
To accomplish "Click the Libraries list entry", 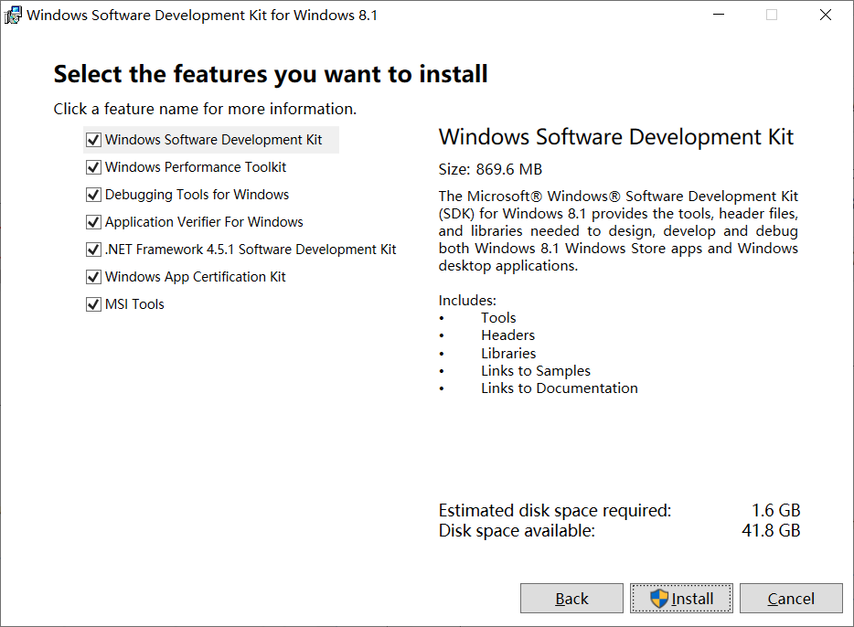I will 508,353.
